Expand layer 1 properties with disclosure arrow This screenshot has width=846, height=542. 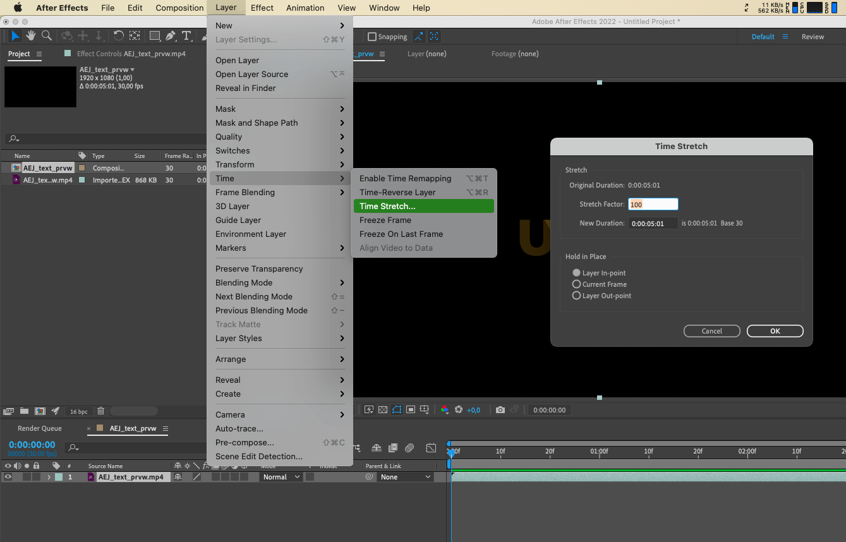(49, 477)
